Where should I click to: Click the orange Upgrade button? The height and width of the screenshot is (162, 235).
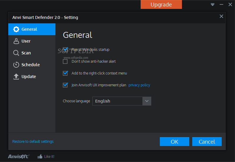pos(161,4)
